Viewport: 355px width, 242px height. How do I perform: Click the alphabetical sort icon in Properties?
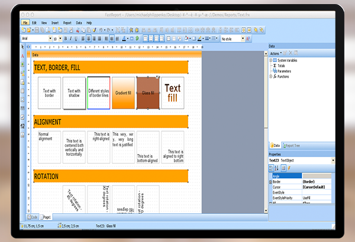pos(276,168)
